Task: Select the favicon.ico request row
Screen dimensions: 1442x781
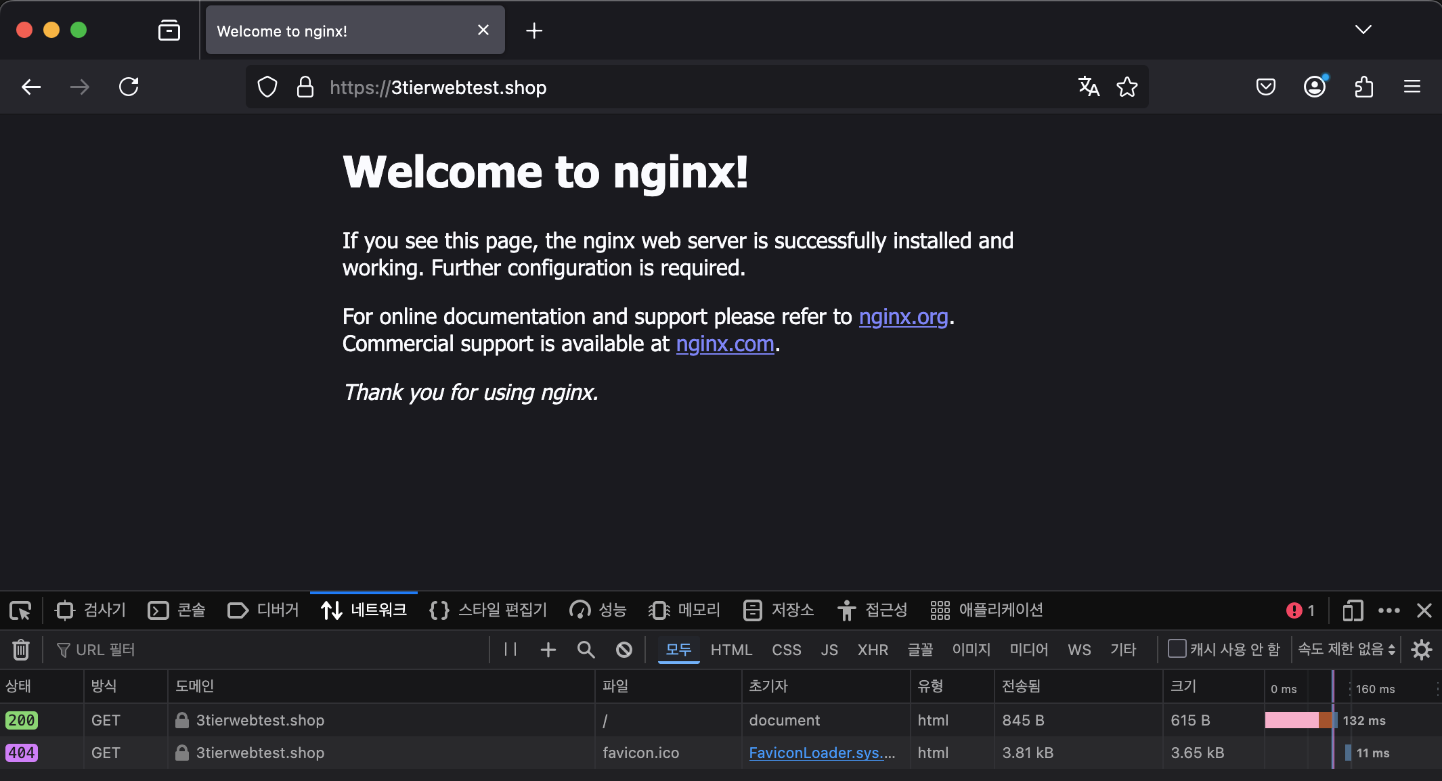Action: tap(721, 753)
